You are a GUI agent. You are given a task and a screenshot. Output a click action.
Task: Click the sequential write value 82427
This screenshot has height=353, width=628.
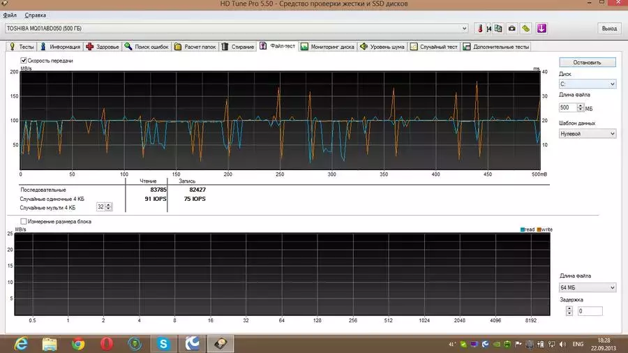click(x=197, y=190)
